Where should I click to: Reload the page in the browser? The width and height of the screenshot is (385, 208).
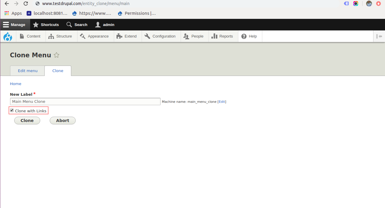(x=26, y=4)
